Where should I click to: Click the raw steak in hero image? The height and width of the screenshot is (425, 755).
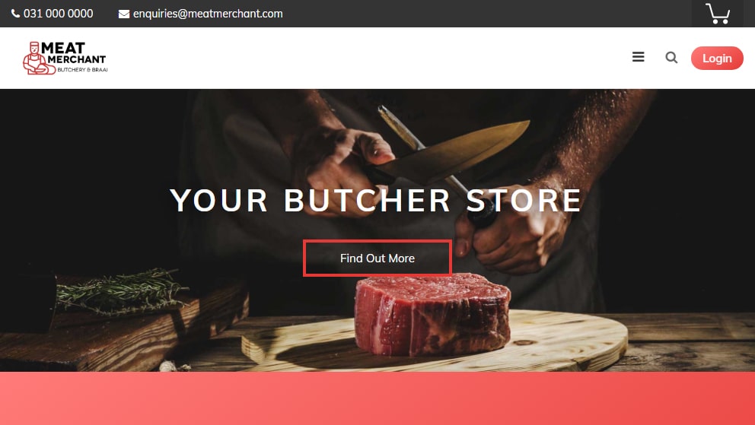click(432, 314)
